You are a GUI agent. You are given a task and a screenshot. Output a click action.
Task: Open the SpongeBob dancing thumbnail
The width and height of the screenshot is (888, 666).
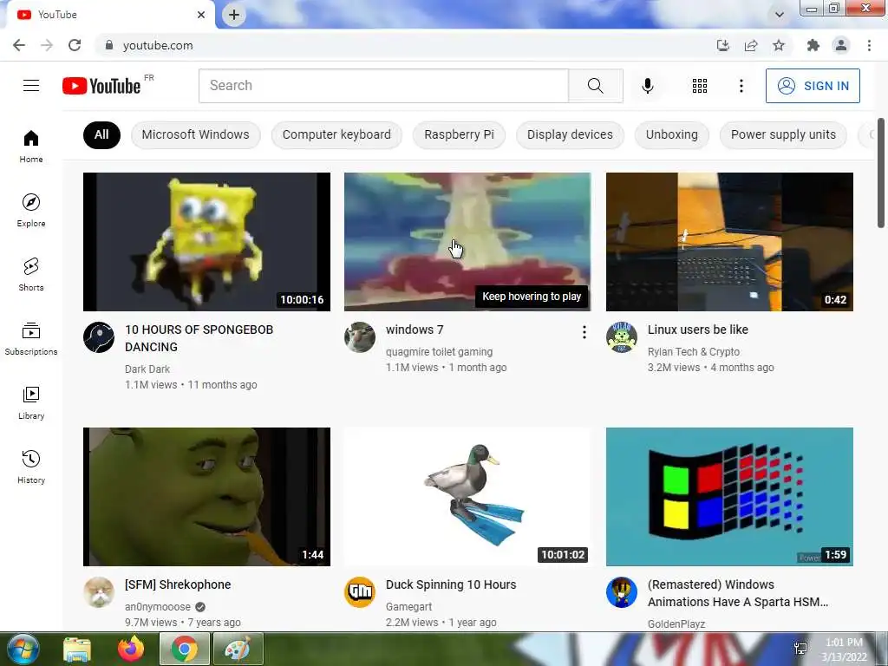coord(206,242)
